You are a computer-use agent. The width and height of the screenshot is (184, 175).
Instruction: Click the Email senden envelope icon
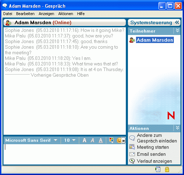click(x=132, y=154)
